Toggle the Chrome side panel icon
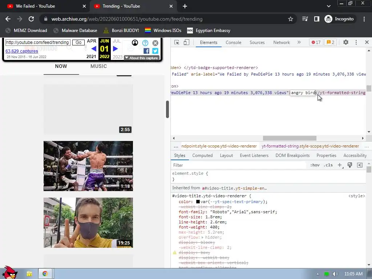The image size is (372, 279). [317, 19]
